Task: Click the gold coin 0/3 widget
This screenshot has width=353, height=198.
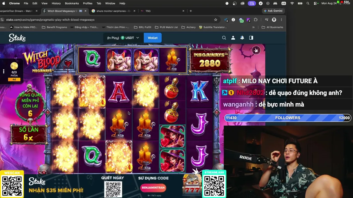Action: pyautogui.click(x=14, y=71)
